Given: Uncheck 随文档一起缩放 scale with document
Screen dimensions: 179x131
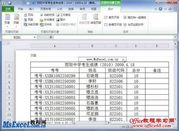Looking at the screenshot, I should coord(125,17).
